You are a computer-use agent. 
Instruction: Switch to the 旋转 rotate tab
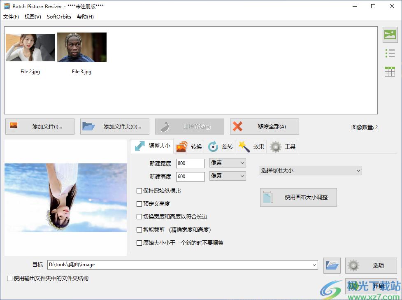click(x=220, y=147)
